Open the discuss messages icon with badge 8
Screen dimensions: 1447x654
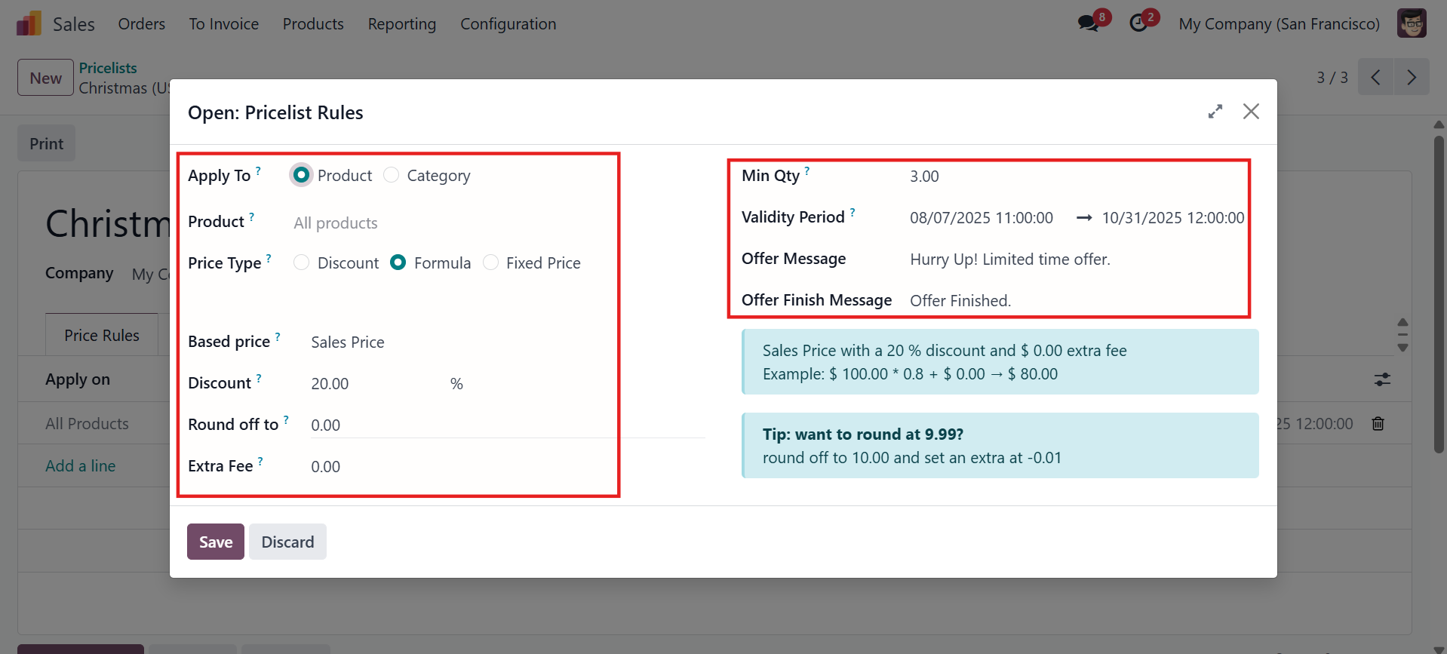point(1089,23)
